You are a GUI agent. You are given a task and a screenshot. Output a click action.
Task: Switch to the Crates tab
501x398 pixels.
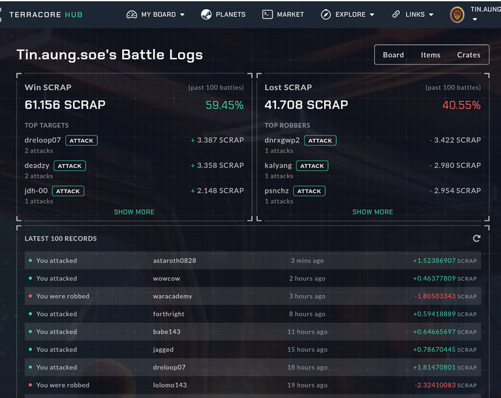468,55
